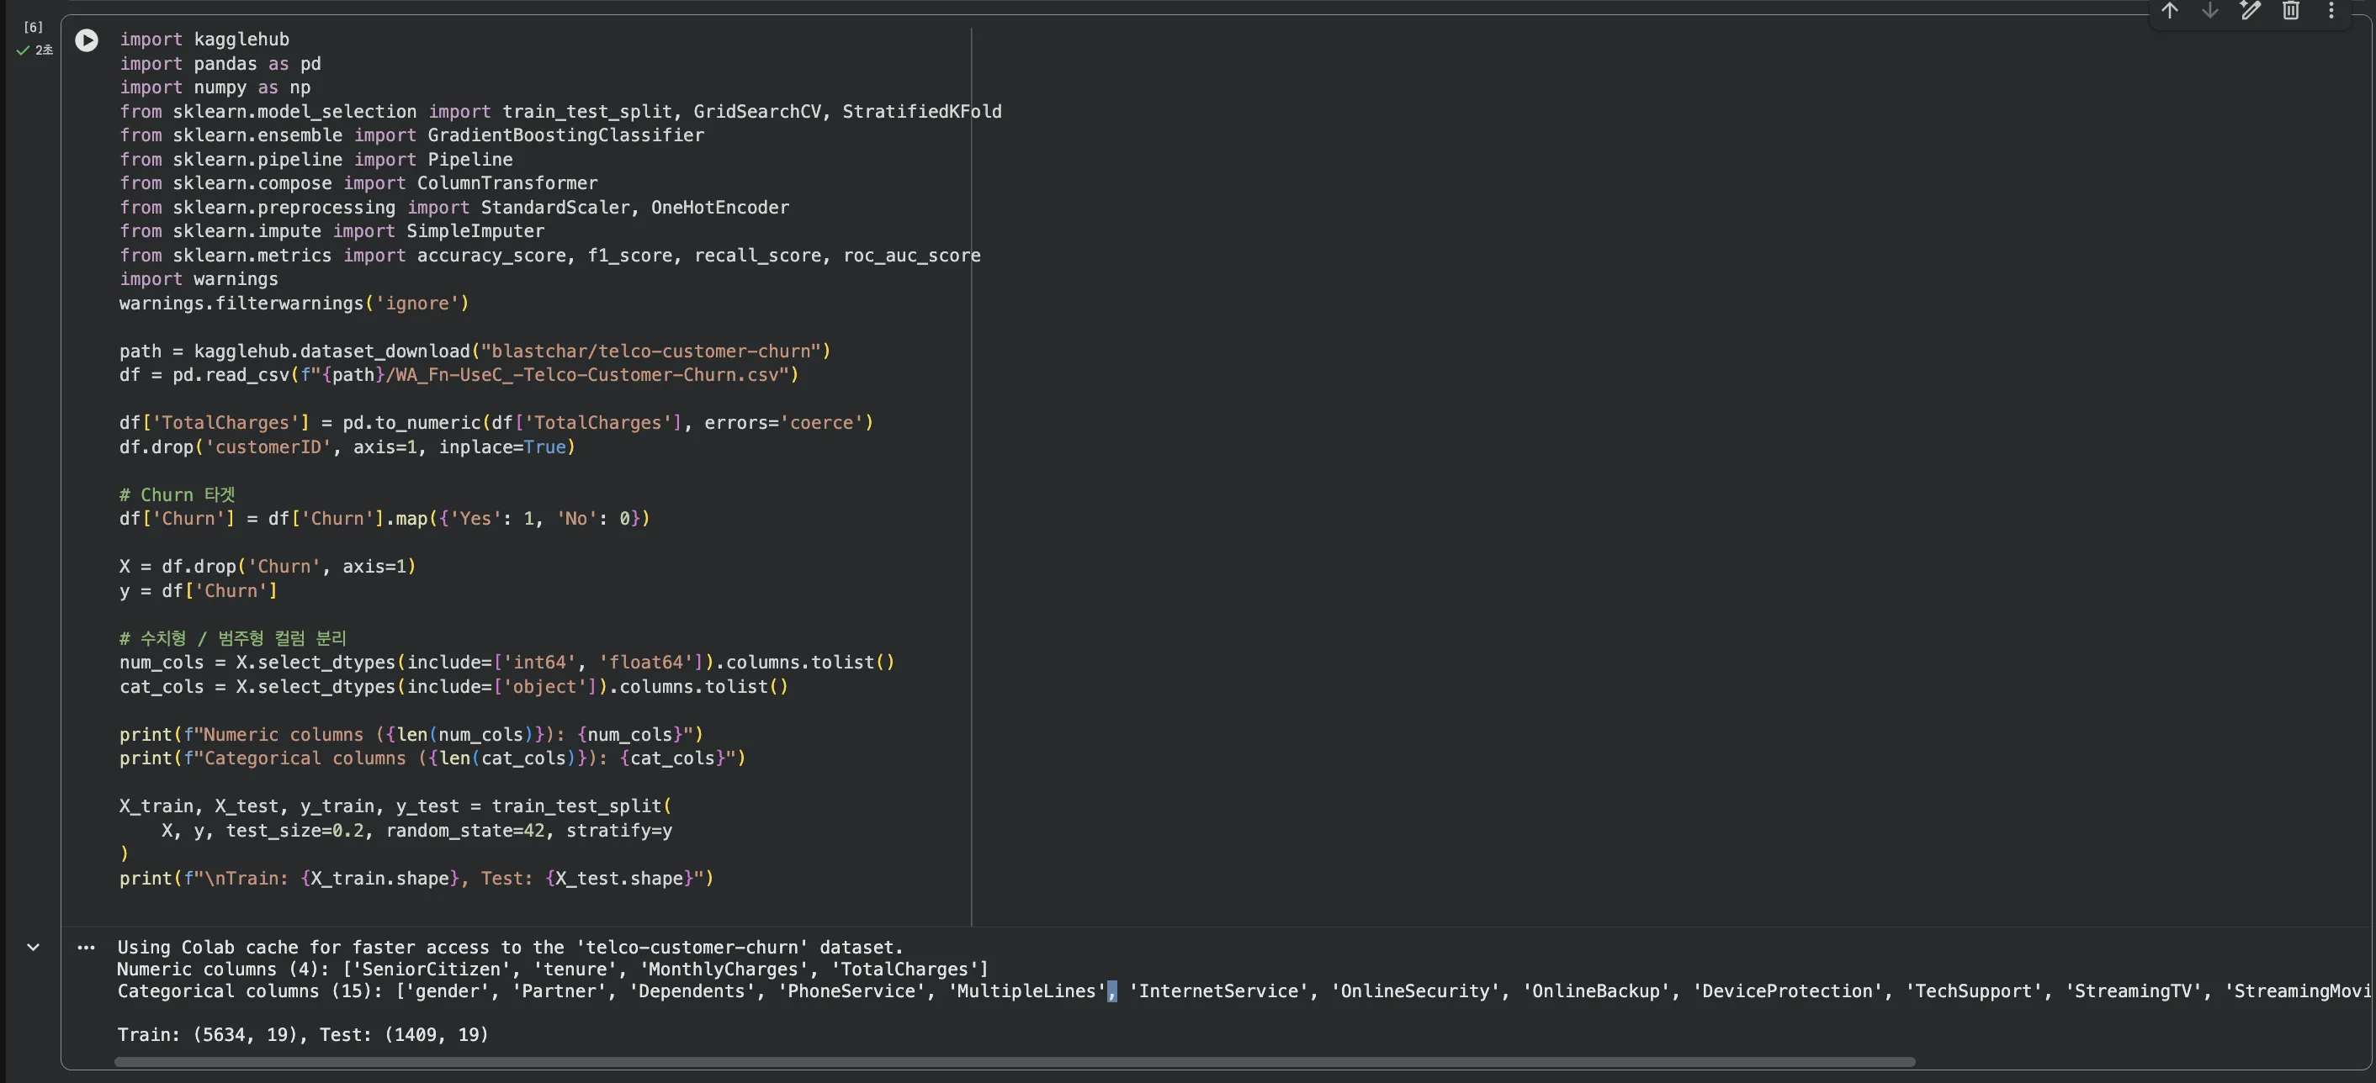Viewport: 2376px width, 1083px height.
Task: Open more cell actions menu
Action: click(x=2331, y=11)
